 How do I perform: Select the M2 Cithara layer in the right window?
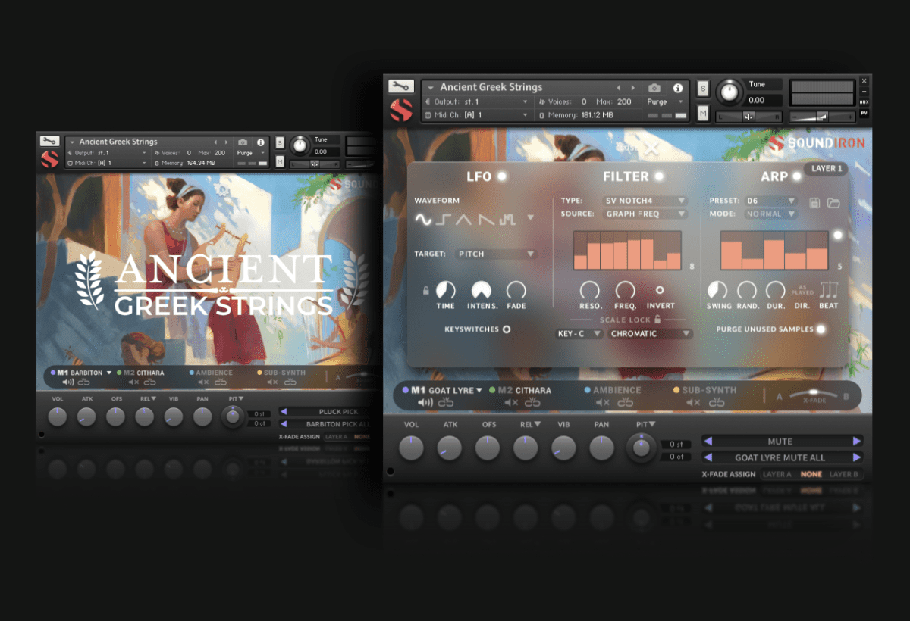tap(521, 391)
